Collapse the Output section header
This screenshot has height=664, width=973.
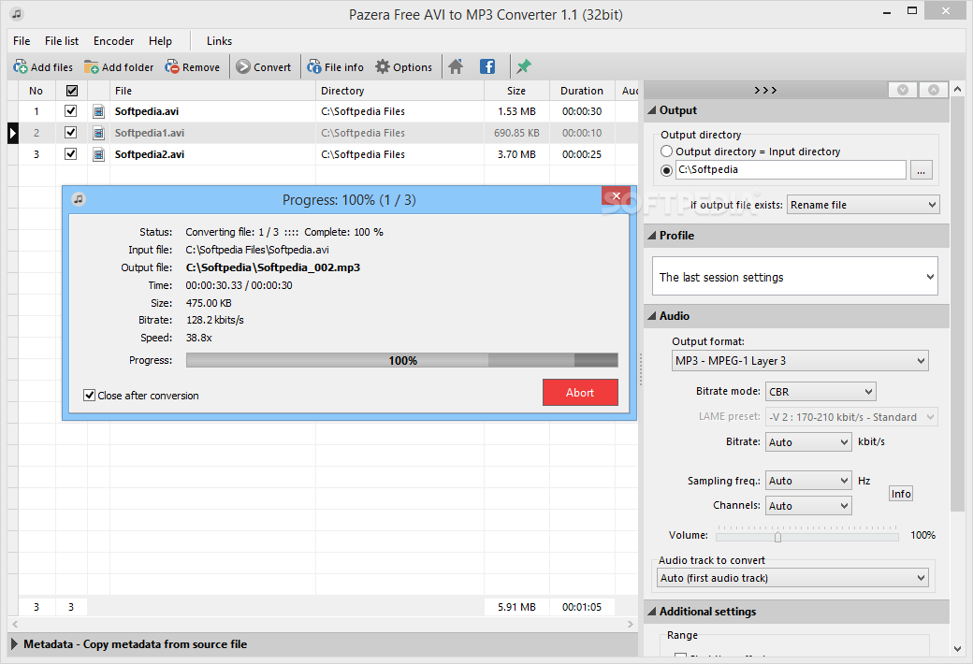pos(797,110)
